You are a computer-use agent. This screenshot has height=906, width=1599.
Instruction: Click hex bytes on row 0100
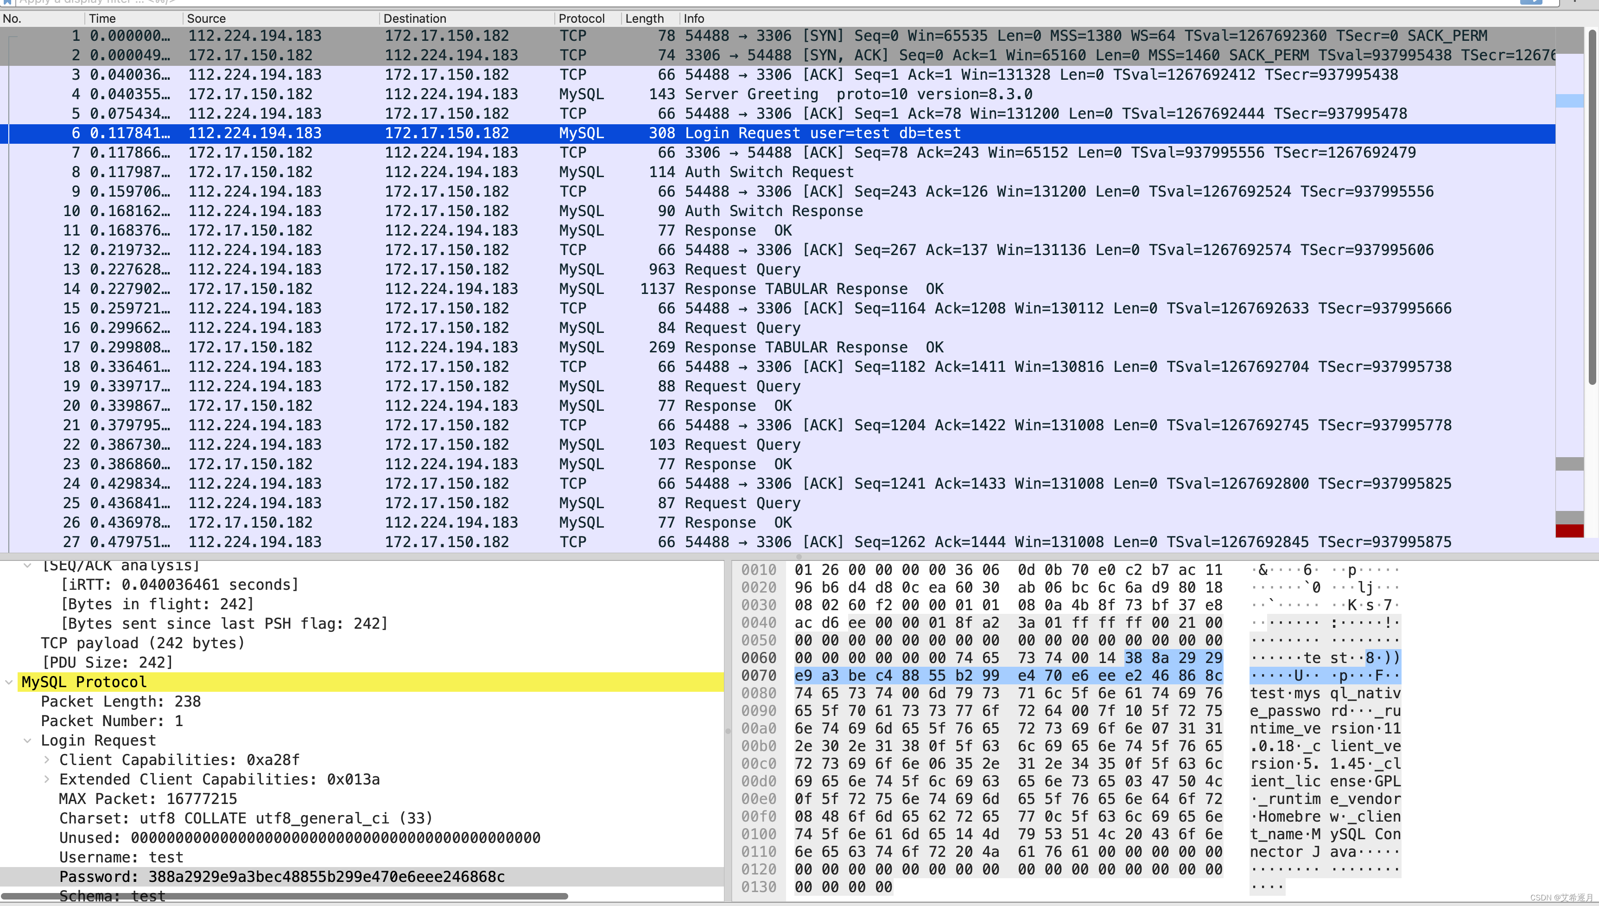[1008, 835]
